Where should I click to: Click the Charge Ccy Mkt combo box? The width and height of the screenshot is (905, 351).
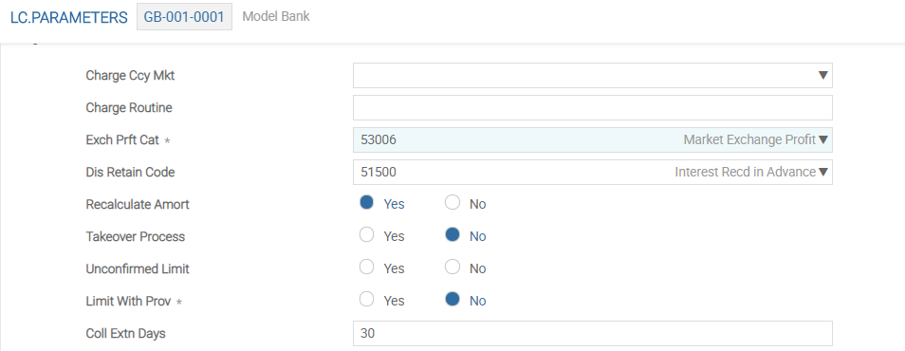coord(593,76)
